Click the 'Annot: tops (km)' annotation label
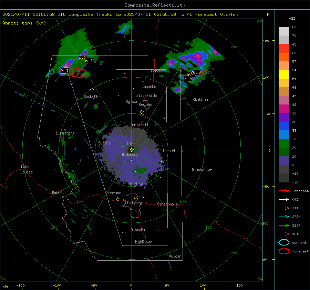Viewport: 310px width, 290px height. point(24,23)
